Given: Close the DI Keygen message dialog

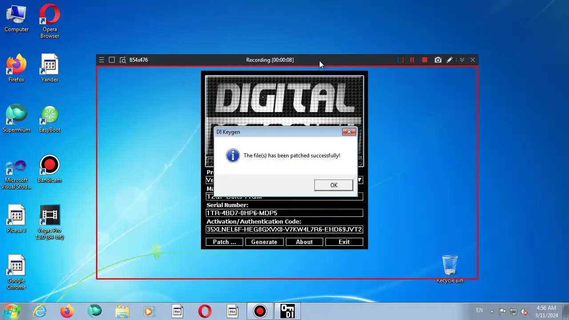Looking at the screenshot, I should 349,132.
